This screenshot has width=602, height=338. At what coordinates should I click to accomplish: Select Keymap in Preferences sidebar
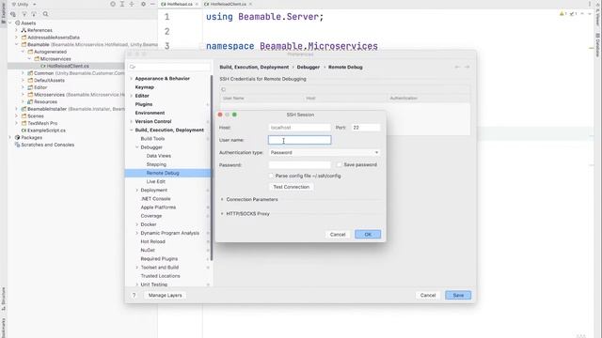point(144,87)
